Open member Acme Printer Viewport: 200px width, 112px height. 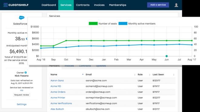pyautogui.click(x=58, y=98)
